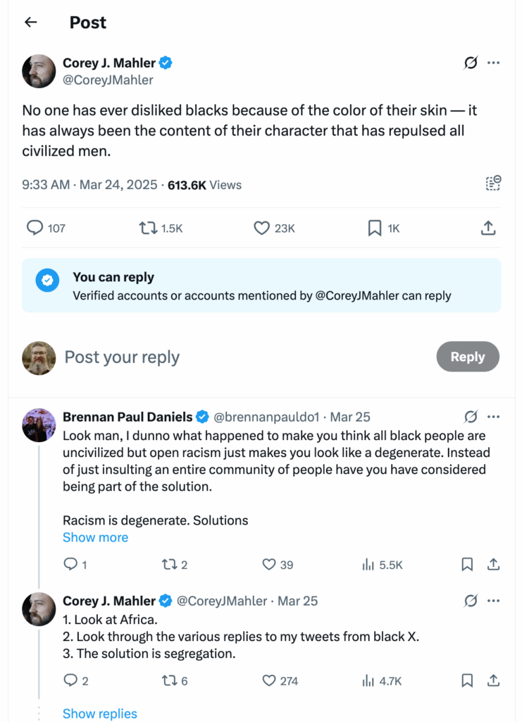Viewport: 522px width, 722px height.
Task: Open the reader icon next to Views count
Action: [x=493, y=184]
